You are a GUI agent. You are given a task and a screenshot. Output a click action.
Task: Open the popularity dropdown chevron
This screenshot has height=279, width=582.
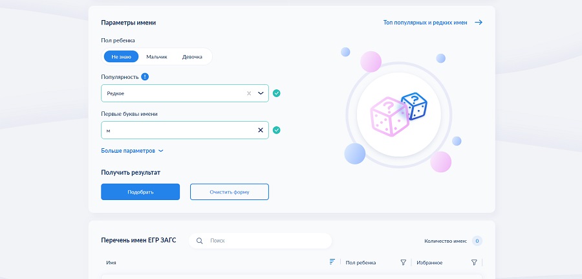click(261, 93)
